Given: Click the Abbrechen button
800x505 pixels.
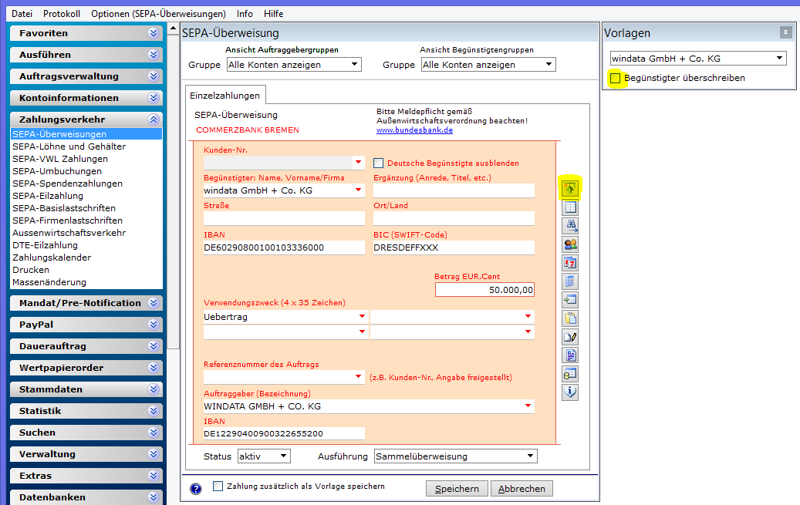Looking at the screenshot, I should [x=522, y=489].
